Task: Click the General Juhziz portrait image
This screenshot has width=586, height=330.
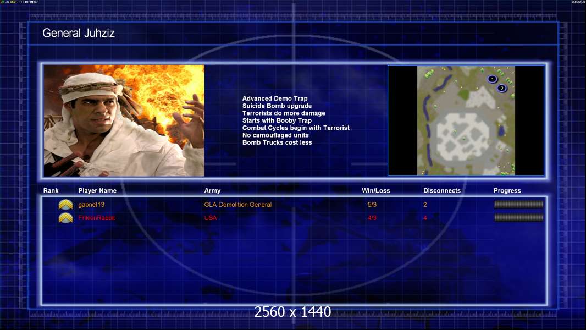Action: click(x=124, y=120)
